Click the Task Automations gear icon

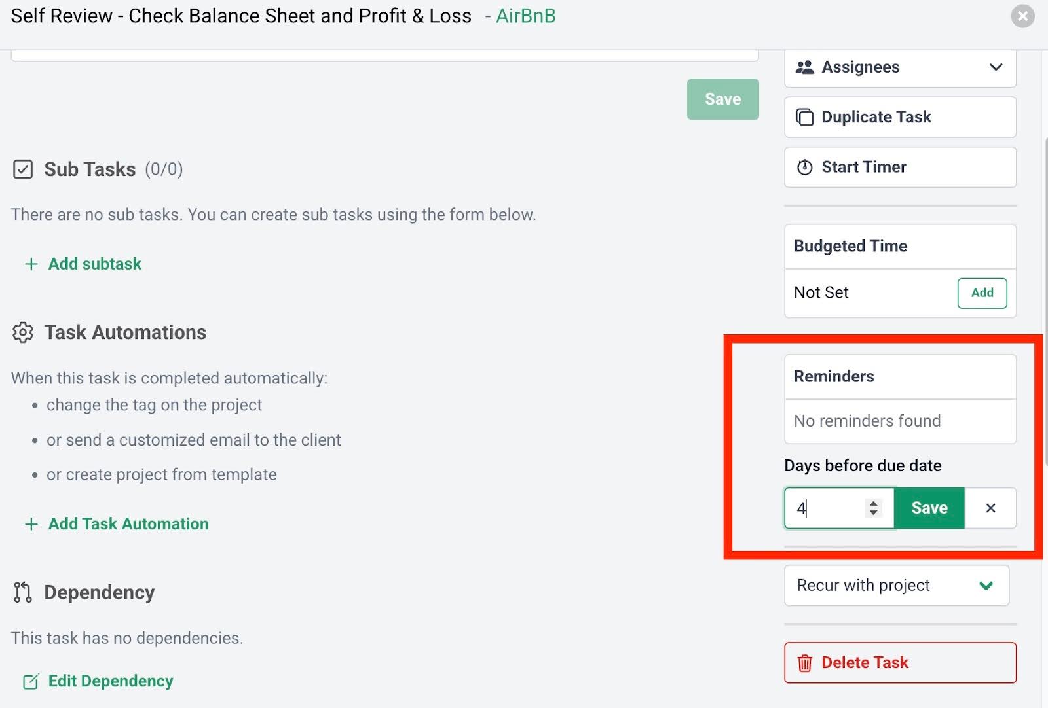(22, 332)
